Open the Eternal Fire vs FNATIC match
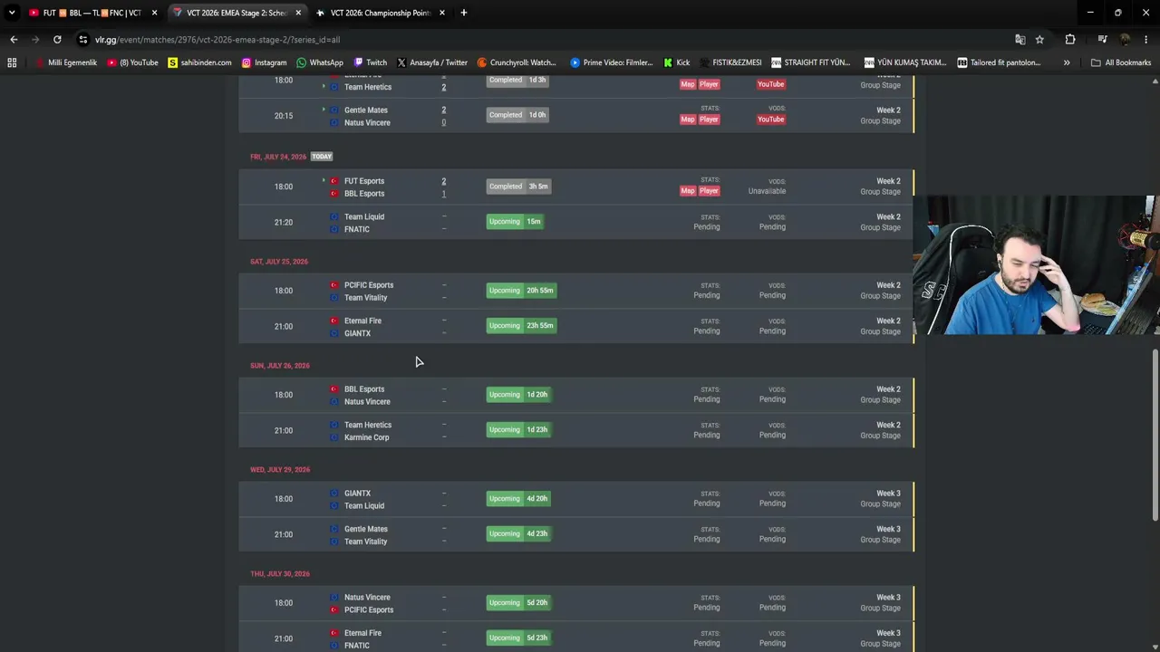1160x652 pixels. click(576, 638)
